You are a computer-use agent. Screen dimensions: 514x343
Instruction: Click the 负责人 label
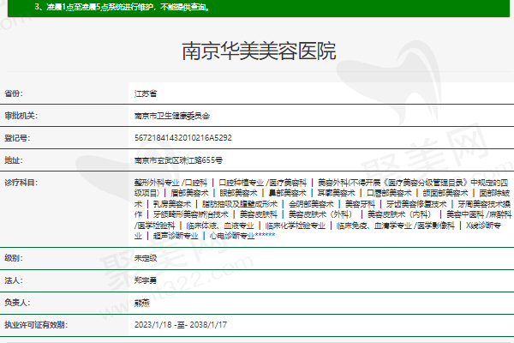(17, 303)
